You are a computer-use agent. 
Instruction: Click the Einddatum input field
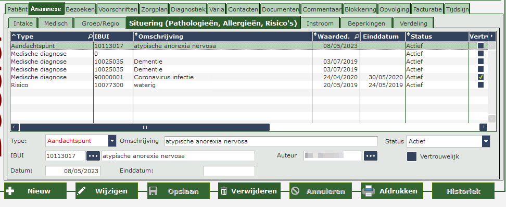229,171
